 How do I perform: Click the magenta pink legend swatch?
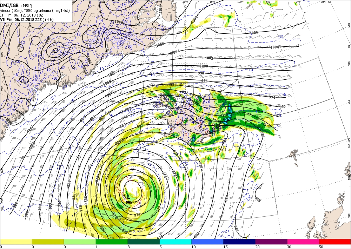303,242
